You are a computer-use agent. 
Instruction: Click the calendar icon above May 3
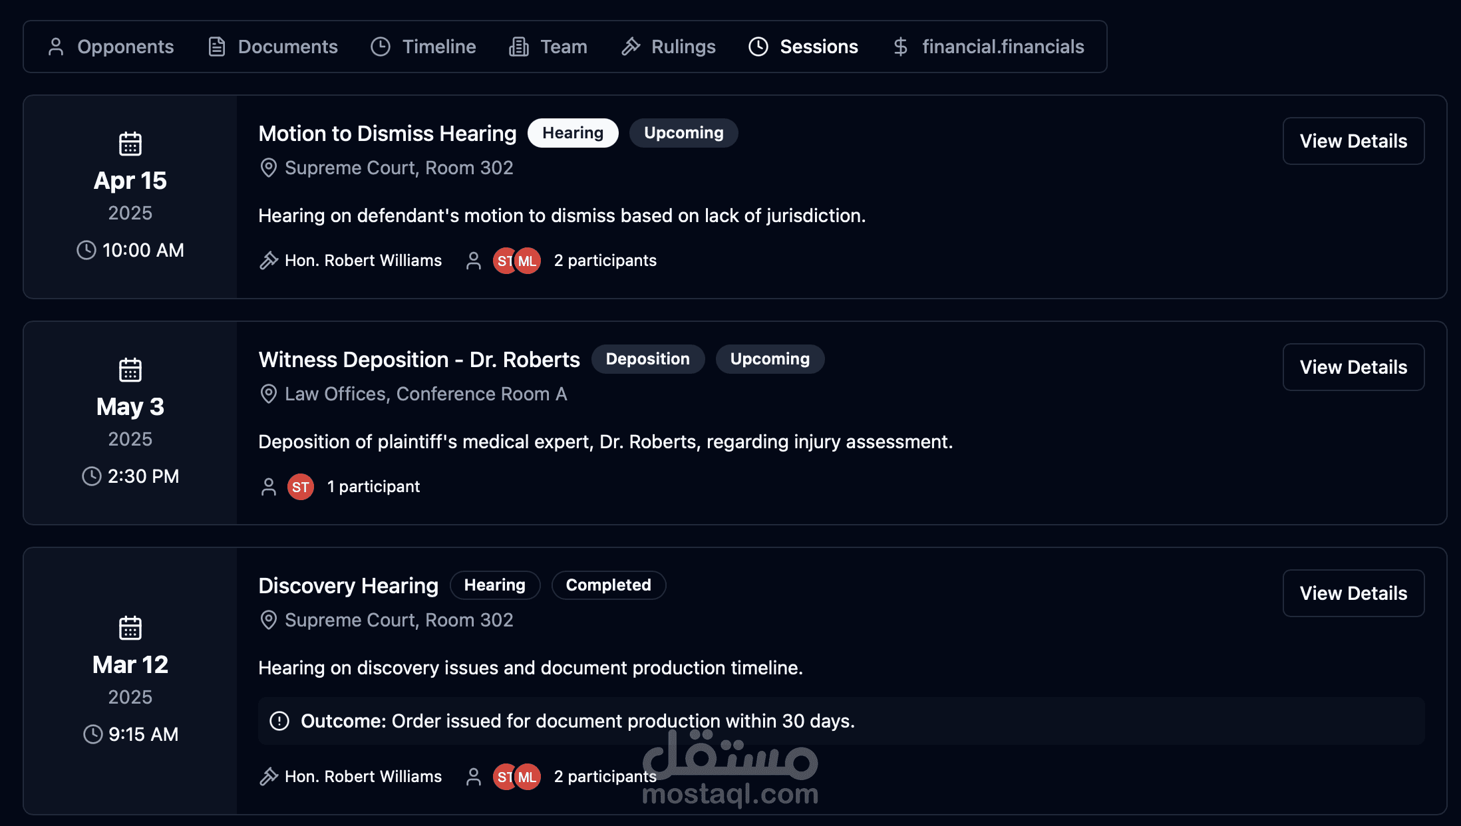click(130, 370)
